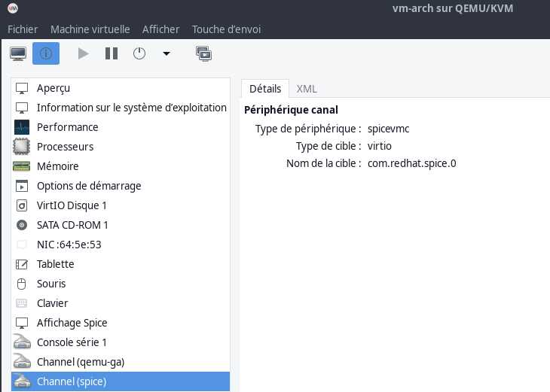Viewport: 550px width, 392px height.
Task: Select SATA CD-ROM 1 device
Action: (x=72, y=225)
